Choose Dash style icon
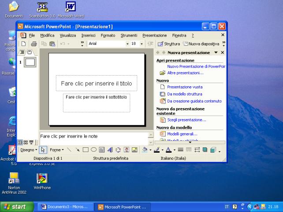This screenshot has height=212, width=283. pos(189,150)
